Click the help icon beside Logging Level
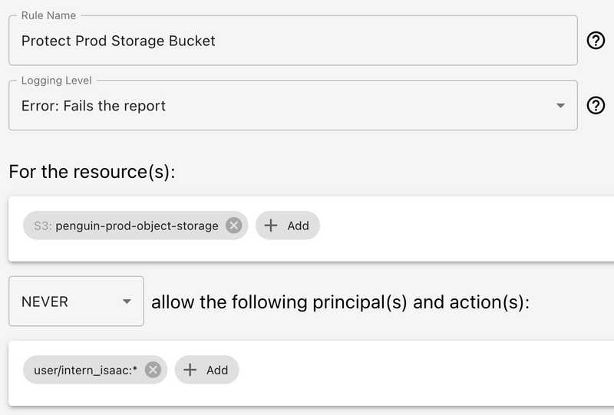Viewport: 614px width, 415px height. [x=596, y=106]
